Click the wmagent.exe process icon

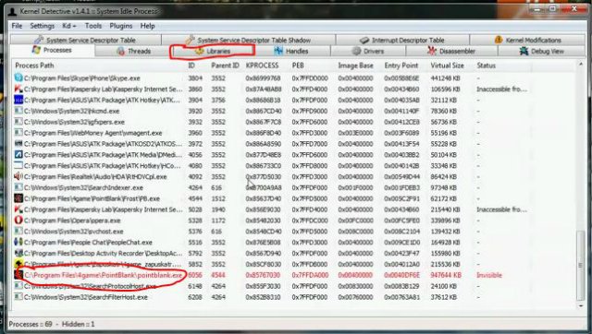pos(18,133)
